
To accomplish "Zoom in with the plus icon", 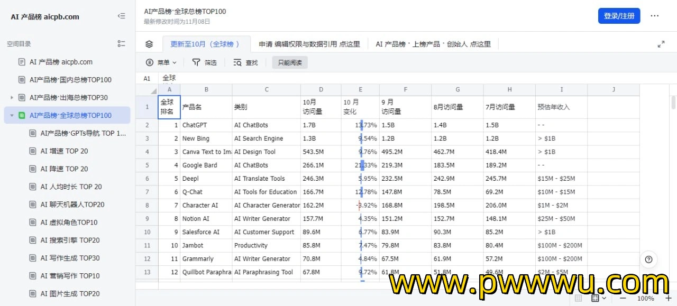I will pyautogui.click(x=668, y=299).
